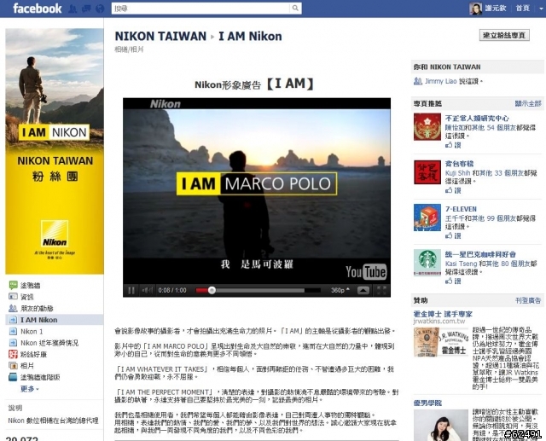Click the YouTube logo on the video
Viewport: 546px width, 441px height.
coord(366,272)
